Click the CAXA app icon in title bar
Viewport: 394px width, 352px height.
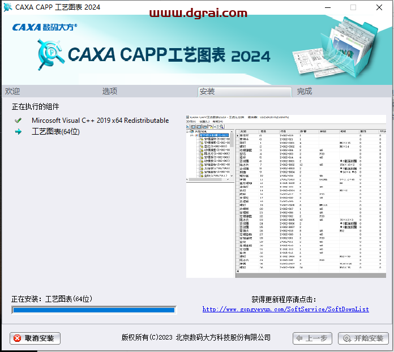(7, 7)
